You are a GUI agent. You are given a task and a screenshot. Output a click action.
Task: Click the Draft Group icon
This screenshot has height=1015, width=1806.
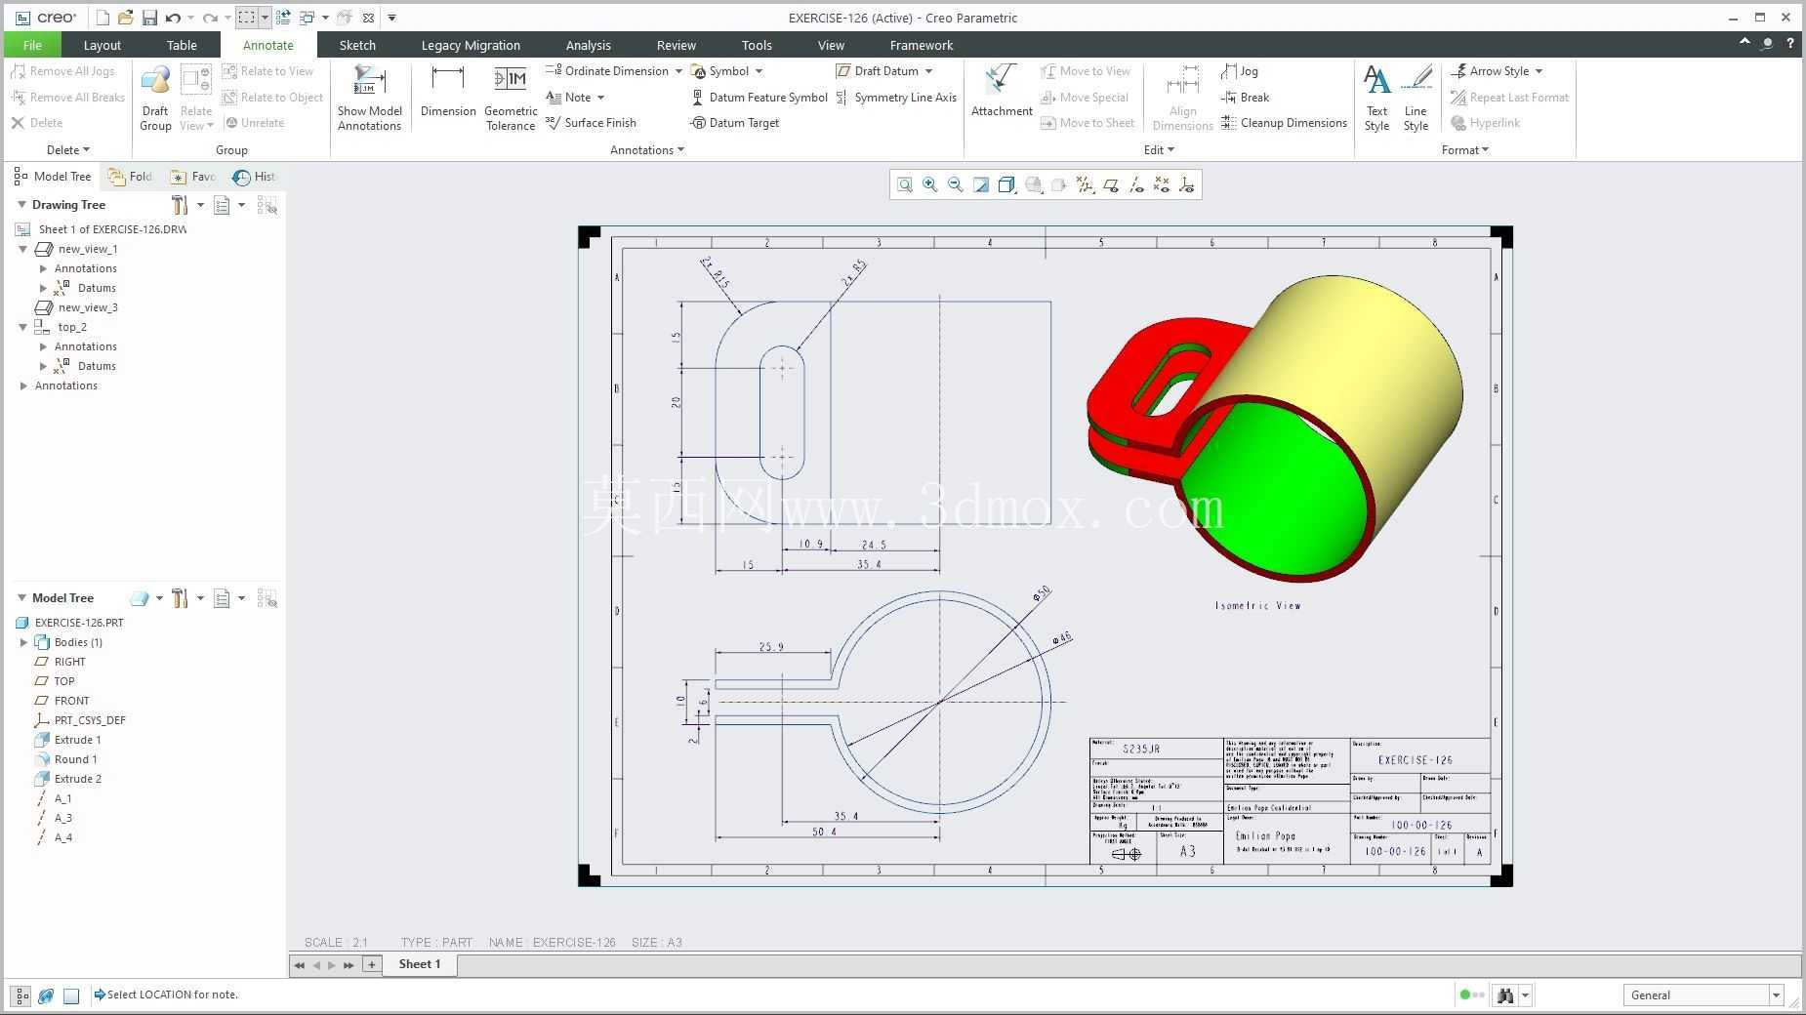tap(155, 98)
